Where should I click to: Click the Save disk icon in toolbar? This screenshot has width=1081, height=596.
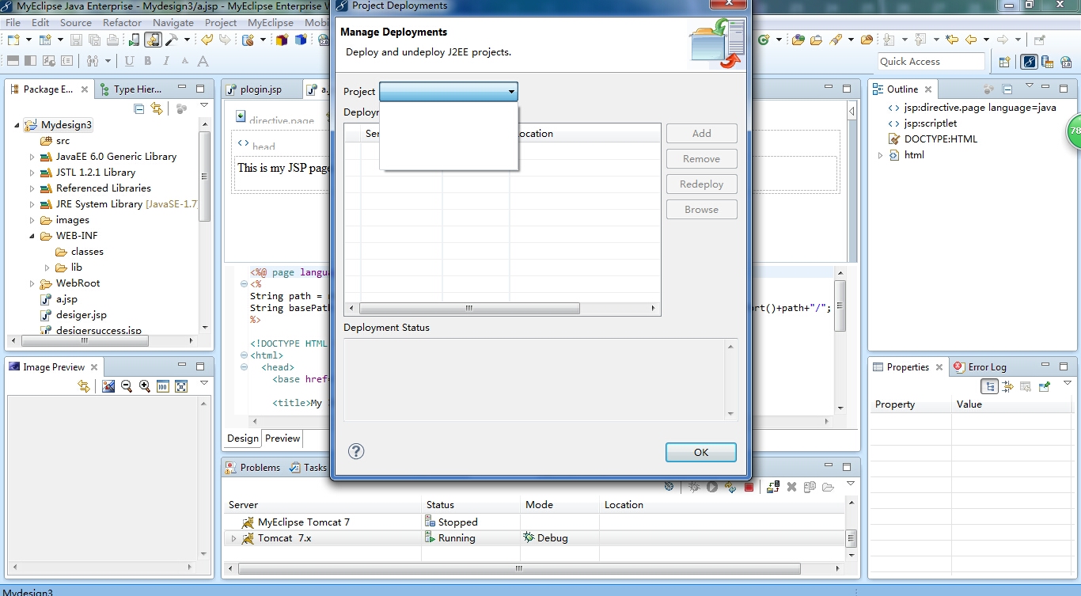tap(76, 40)
